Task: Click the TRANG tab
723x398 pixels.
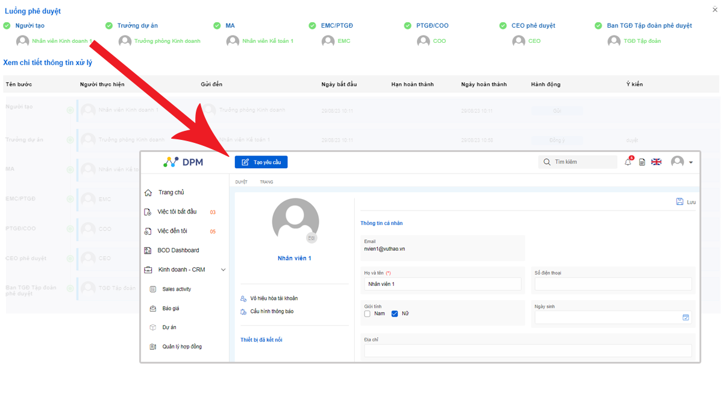Action: 266,182
